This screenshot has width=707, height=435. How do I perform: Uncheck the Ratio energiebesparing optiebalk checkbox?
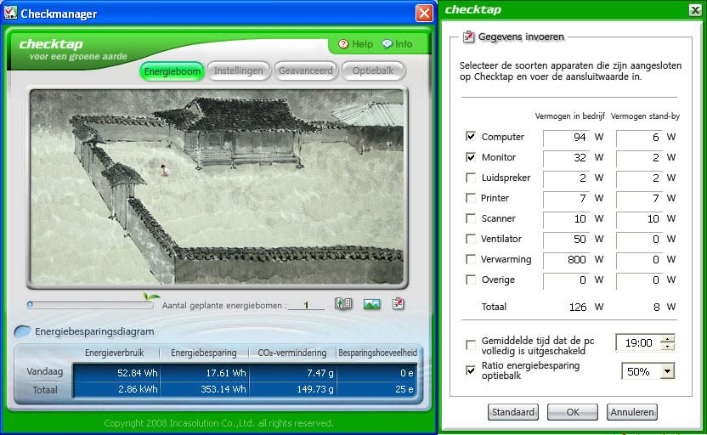[470, 370]
